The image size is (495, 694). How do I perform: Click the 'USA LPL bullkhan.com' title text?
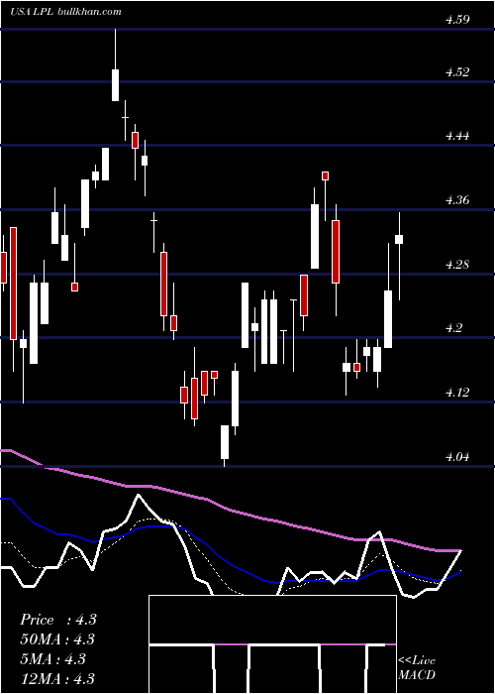65,12
